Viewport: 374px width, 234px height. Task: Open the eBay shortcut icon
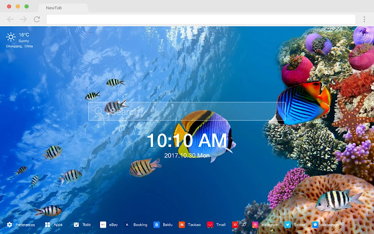click(103, 225)
